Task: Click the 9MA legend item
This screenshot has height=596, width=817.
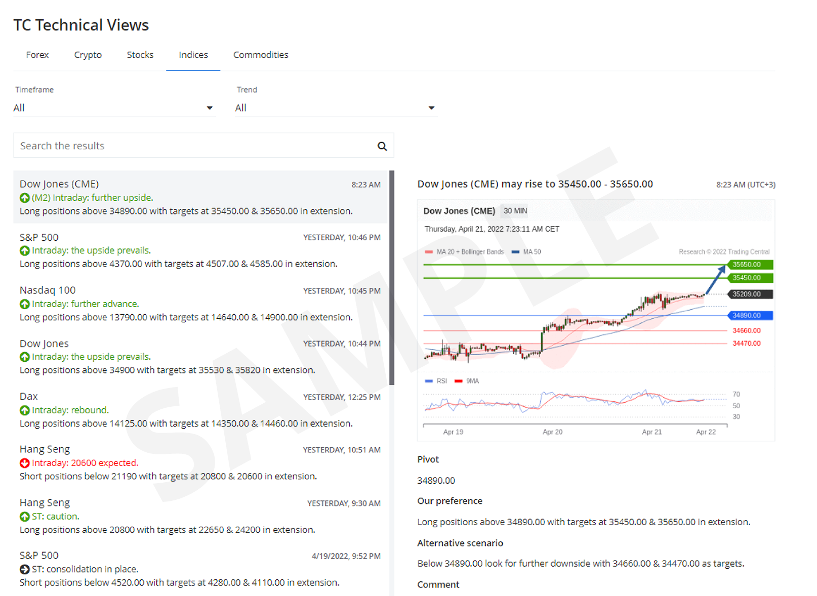Action: [x=467, y=381]
